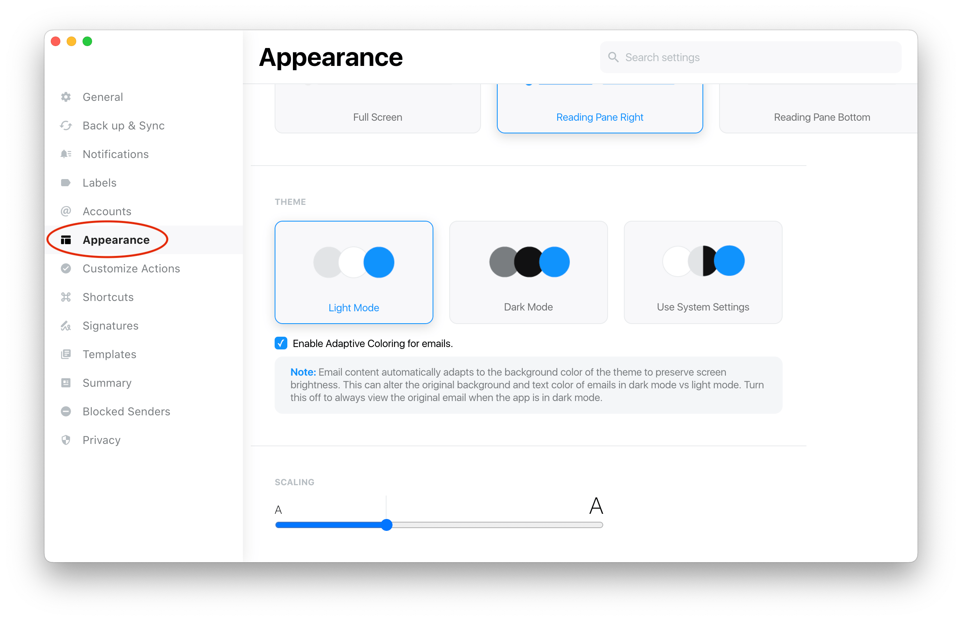Open the Customize Actions section
Image resolution: width=962 pixels, height=621 pixels.
point(131,268)
